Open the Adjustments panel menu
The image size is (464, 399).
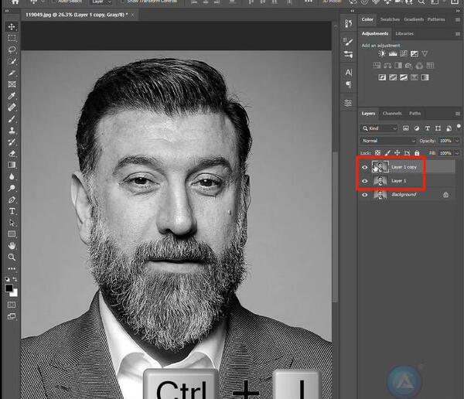click(x=458, y=34)
